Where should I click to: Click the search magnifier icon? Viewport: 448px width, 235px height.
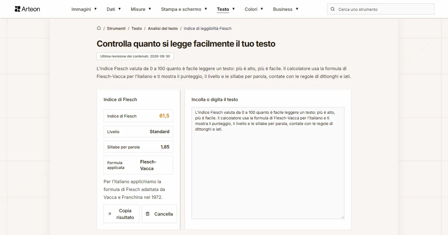[x=333, y=9]
